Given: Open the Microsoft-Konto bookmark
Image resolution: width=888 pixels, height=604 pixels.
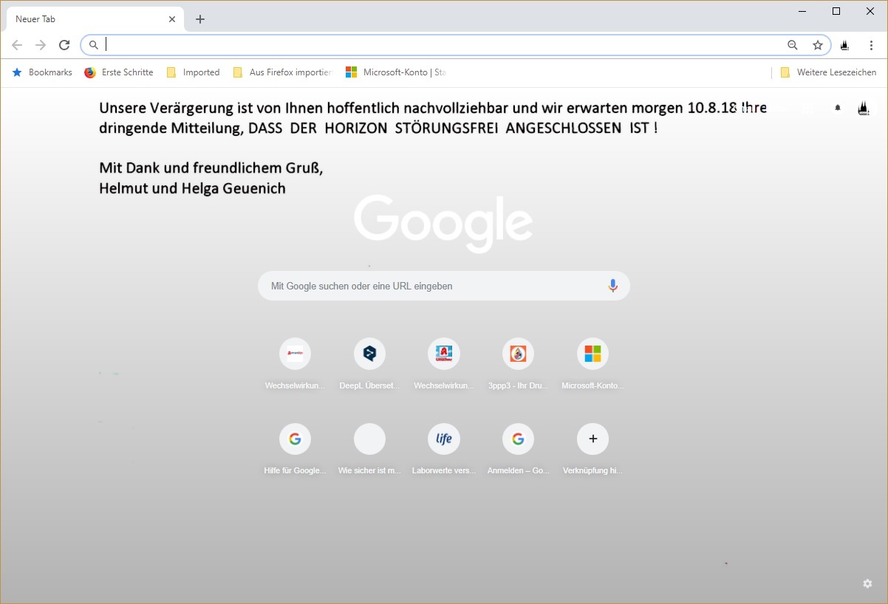Looking at the screenshot, I should tap(397, 72).
